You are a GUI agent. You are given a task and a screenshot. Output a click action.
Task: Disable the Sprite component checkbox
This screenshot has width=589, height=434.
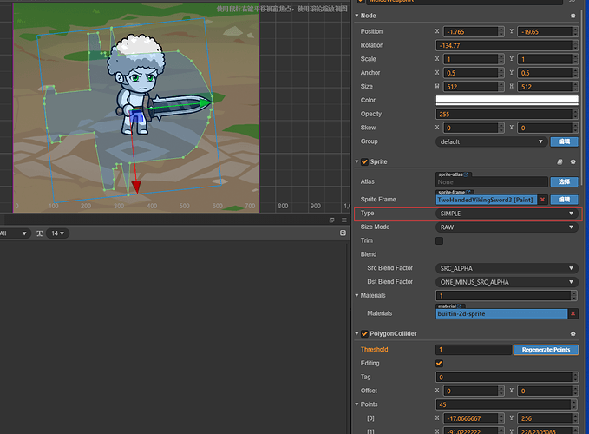(x=364, y=161)
